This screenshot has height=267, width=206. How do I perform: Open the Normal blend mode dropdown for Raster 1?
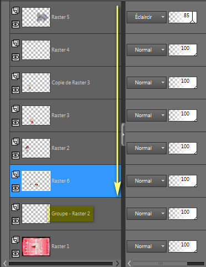147,246
